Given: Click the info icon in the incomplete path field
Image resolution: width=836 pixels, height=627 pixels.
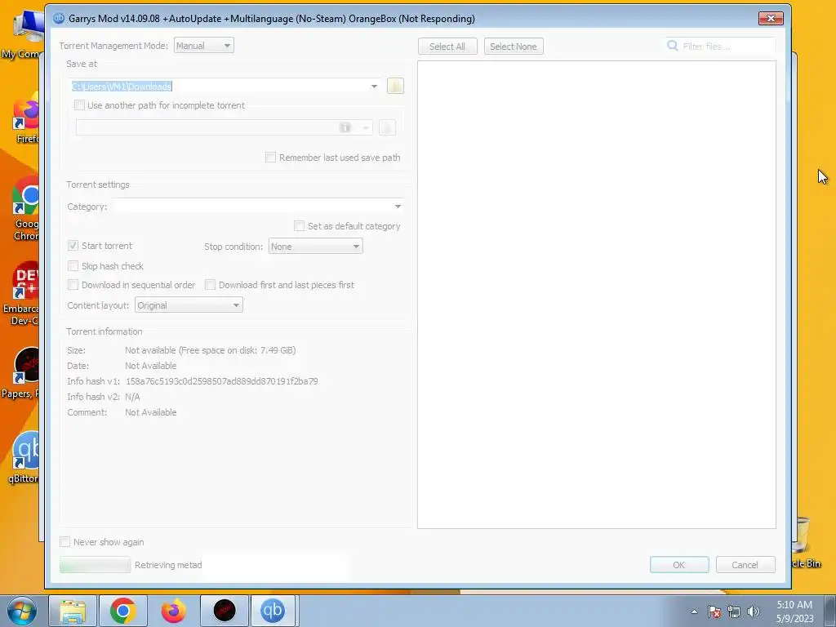Looking at the screenshot, I should tap(345, 127).
